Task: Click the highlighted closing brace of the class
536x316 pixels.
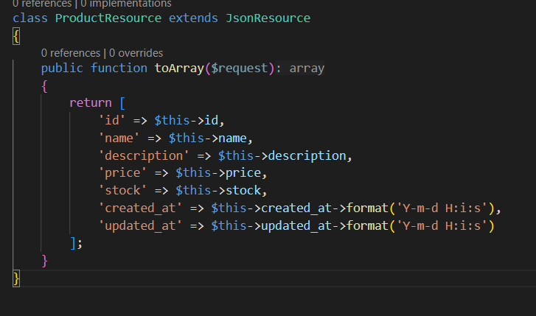Action: pos(16,278)
